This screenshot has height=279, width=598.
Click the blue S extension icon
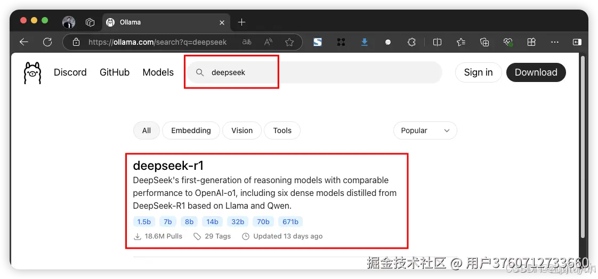[318, 42]
